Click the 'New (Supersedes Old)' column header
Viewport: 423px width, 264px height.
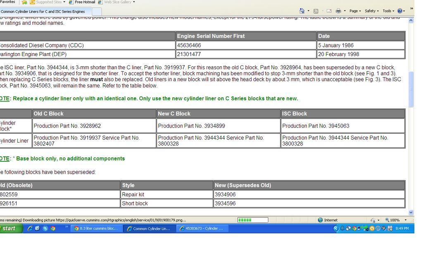(309, 185)
